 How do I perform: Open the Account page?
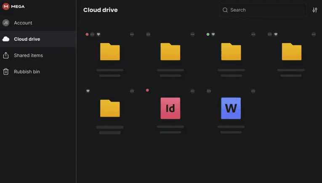pos(38,23)
